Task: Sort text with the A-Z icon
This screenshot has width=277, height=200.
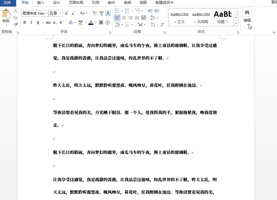Action: 153,24
